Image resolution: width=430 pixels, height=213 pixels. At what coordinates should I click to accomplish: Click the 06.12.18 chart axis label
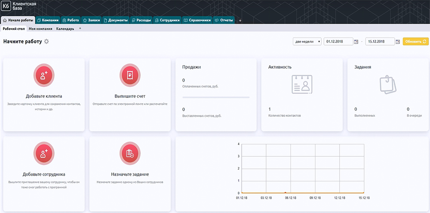point(290,198)
